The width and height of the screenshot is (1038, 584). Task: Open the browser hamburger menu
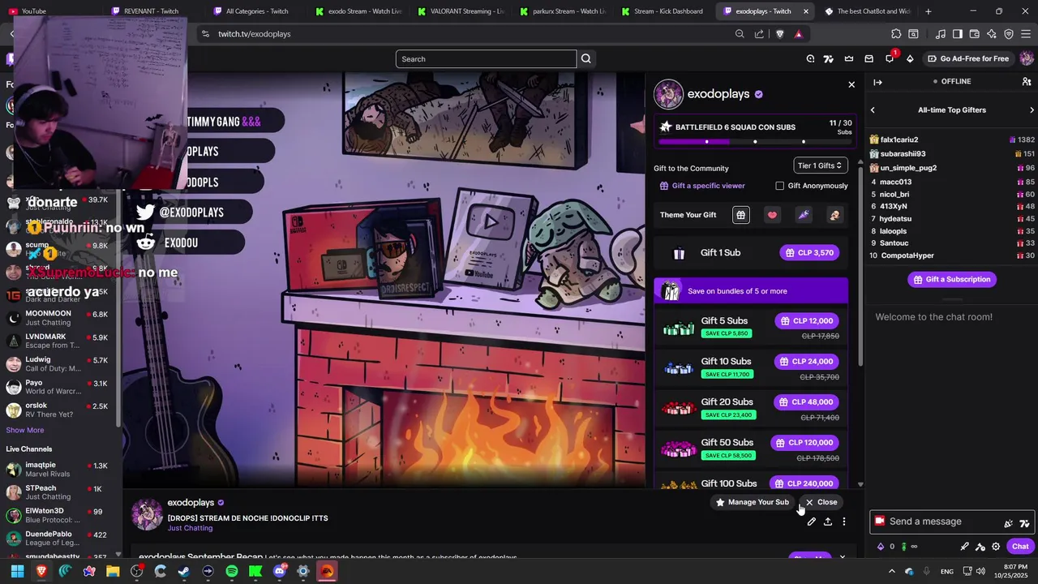(1026, 34)
